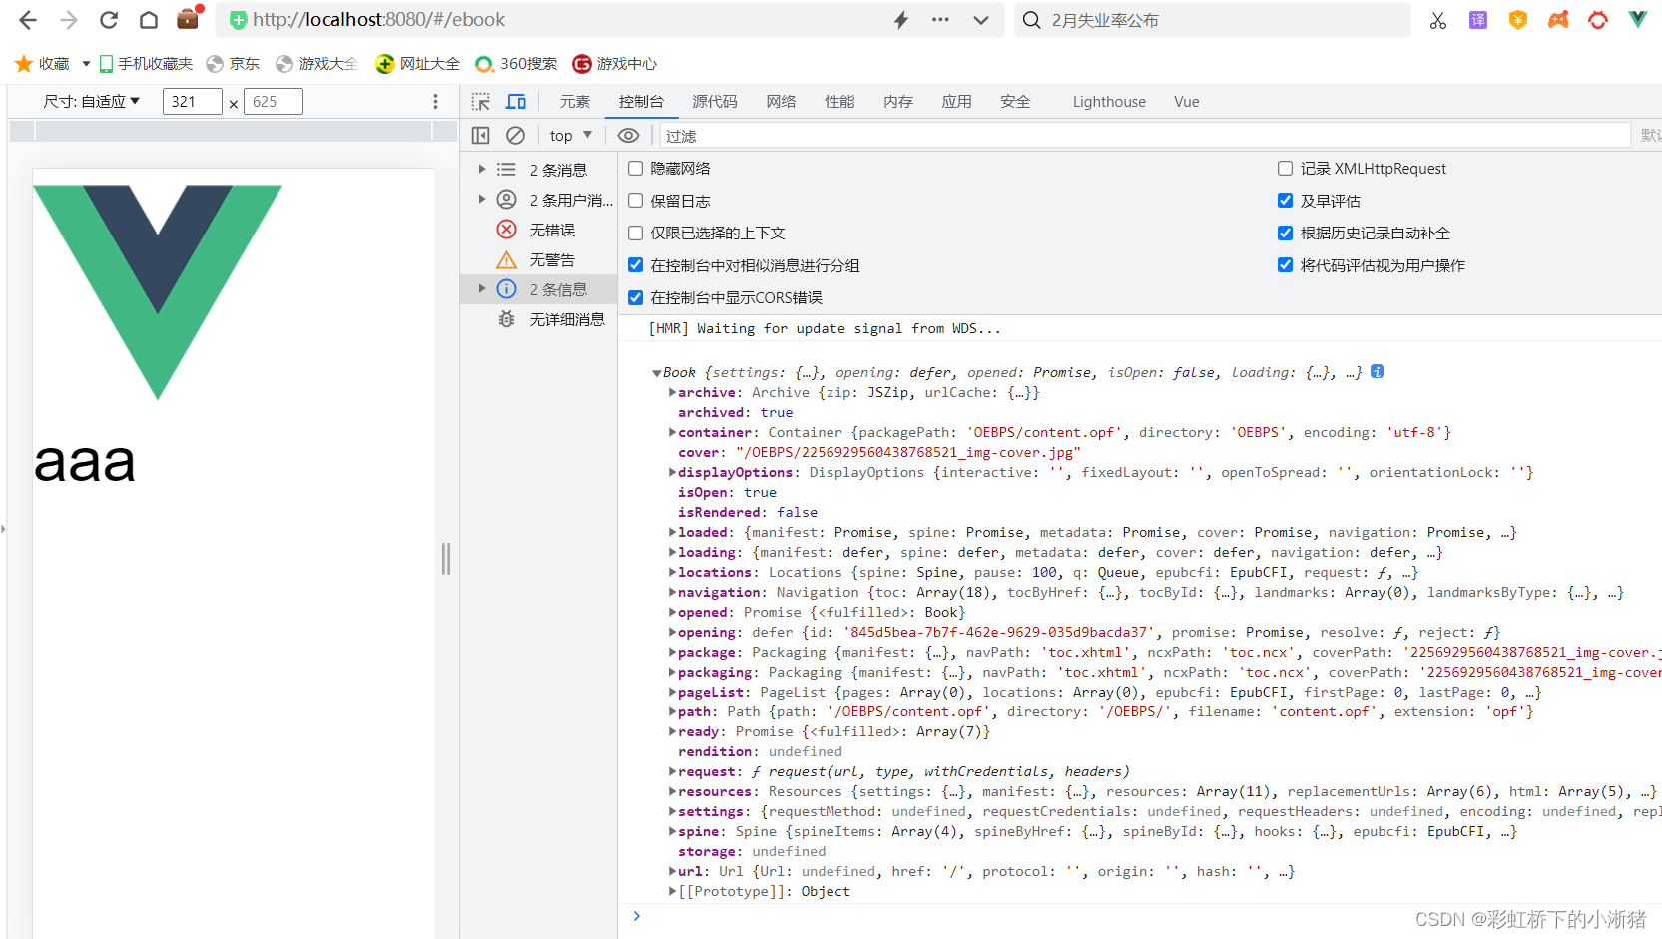The height and width of the screenshot is (939, 1662).
Task: Enable the 隐藏网络 checkbox
Action: [x=635, y=169]
